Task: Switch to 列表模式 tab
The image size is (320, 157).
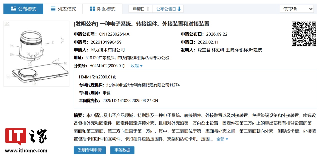Action: [x=63, y=9]
